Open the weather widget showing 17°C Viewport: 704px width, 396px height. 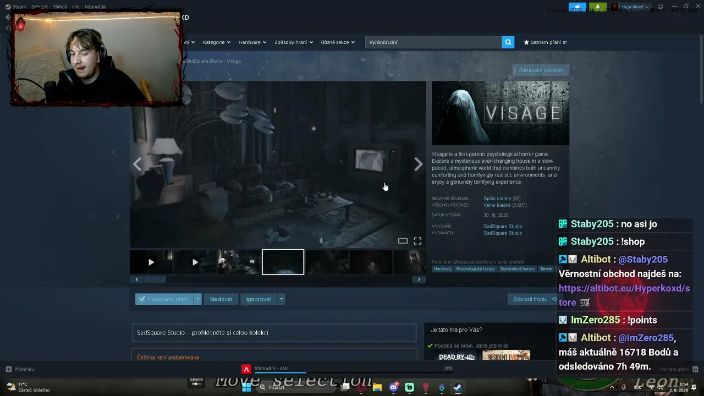pos(28,387)
